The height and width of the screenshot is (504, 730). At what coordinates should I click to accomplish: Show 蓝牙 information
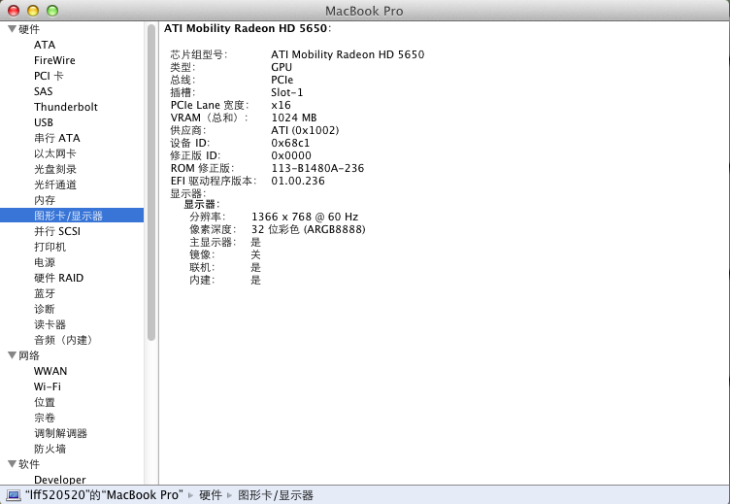pyautogui.click(x=45, y=293)
